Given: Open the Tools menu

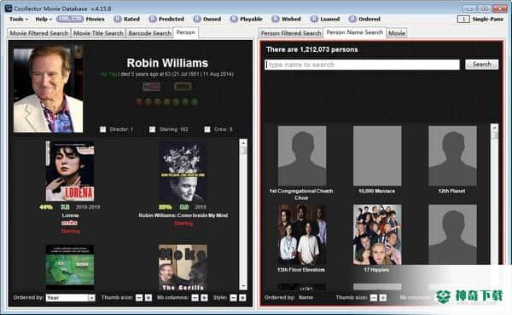Looking at the screenshot, I should tap(19, 20).
